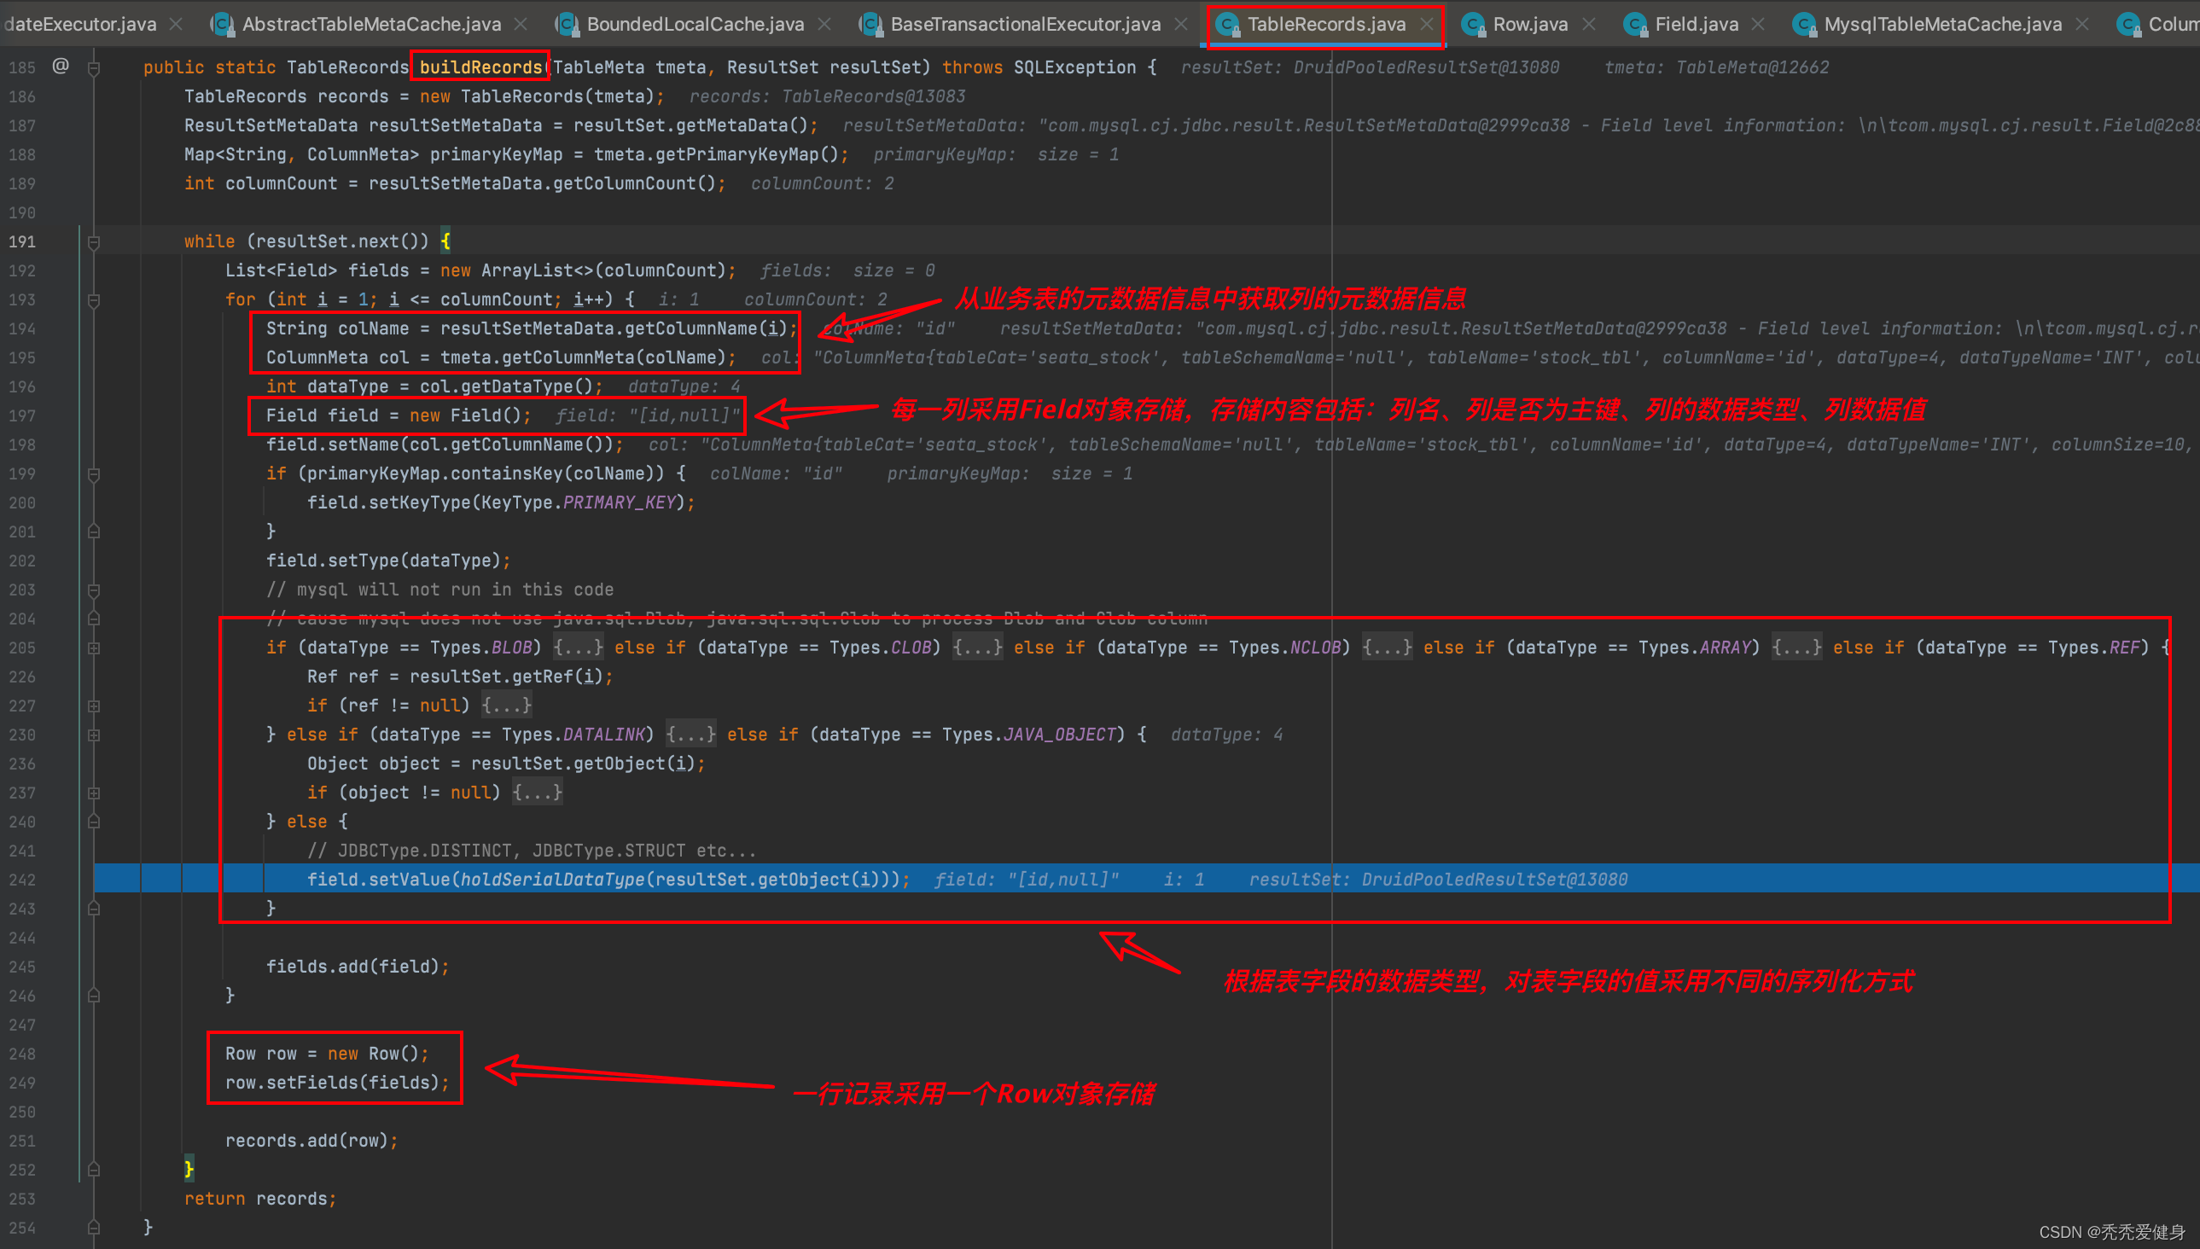Expand the {...} placeholder after Types.DATALINK condition
This screenshot has height=1249, width=2200.
pyautogui.click(x=690, y=735)
